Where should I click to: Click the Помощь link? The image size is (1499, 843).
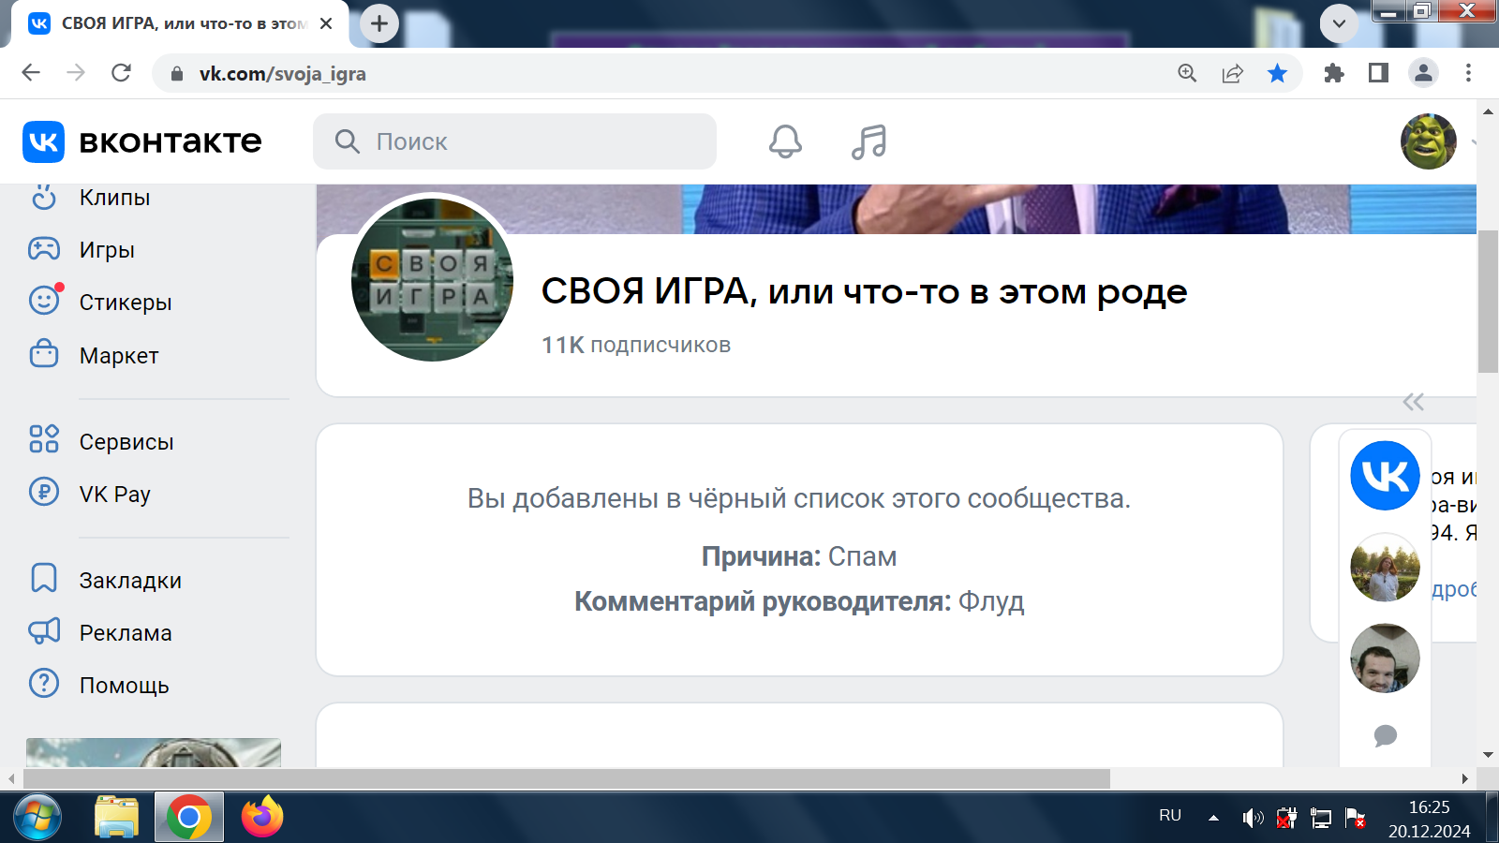tap(124, 686)
